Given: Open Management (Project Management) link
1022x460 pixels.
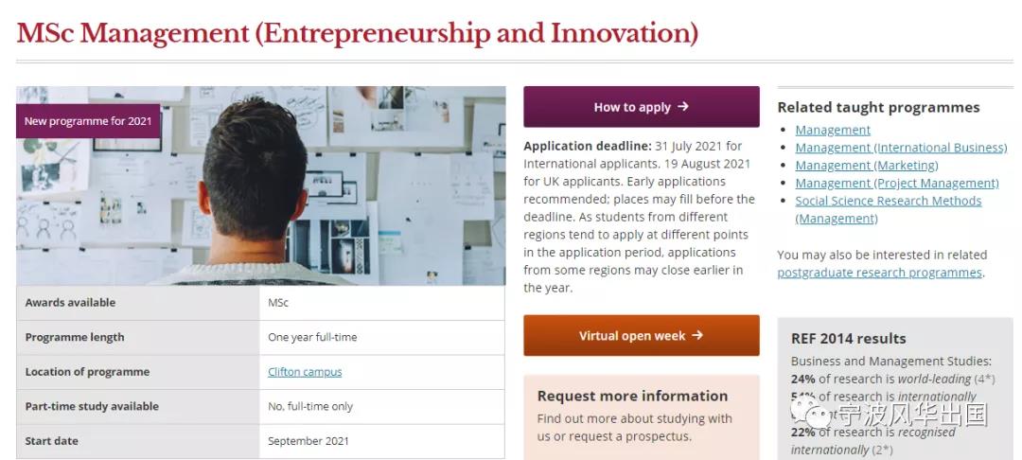Looking at the screenshot, I should pyautogui.click(x=897, y=183).
